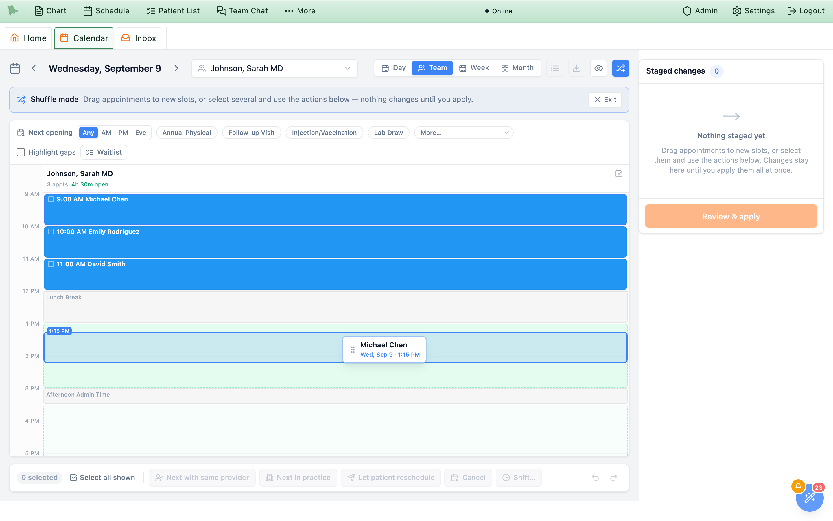Go to the next day arrow
Viewport: 833px width, 521px height.
176,68
